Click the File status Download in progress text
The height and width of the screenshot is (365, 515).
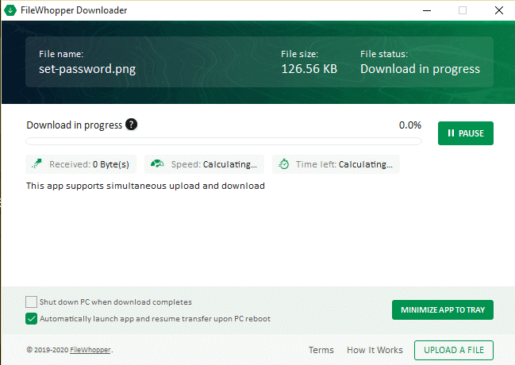(x=420, y=69)
